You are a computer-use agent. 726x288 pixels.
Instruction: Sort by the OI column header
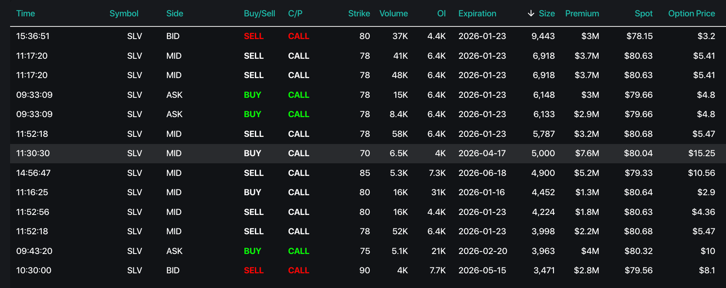point(441,13)
